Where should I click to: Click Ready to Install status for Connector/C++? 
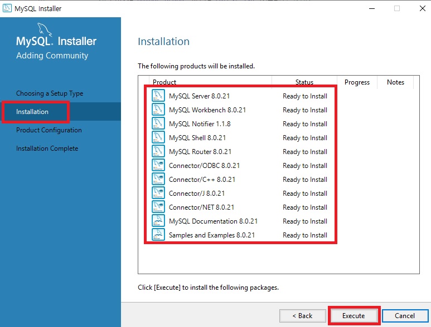point(305,180)
